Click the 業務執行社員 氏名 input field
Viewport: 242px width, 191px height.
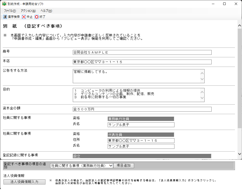tap(141, 125)
